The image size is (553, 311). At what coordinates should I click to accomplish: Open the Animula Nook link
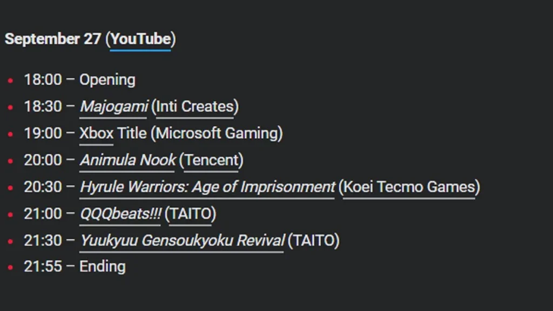coord(127,160)
